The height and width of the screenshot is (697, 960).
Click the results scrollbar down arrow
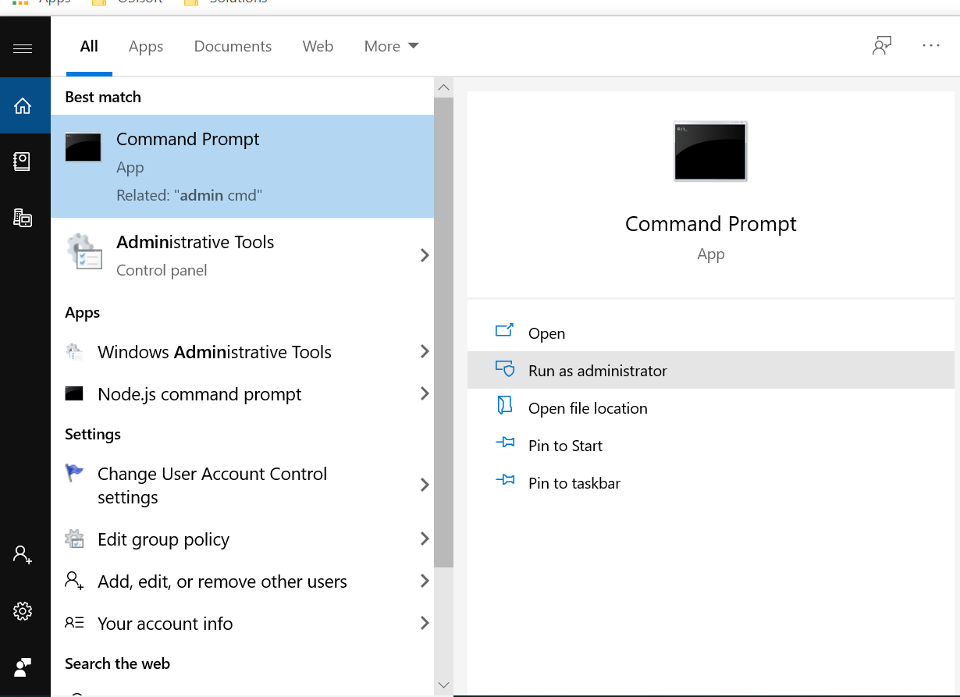click(x=443, y=685)
